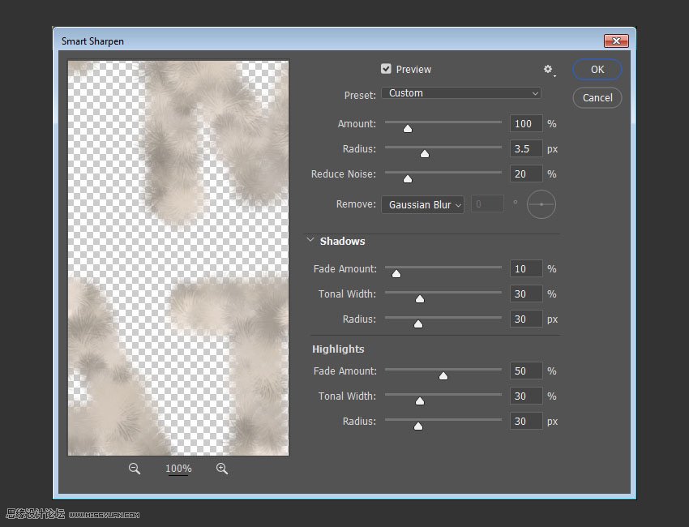Click the fur texture preview image
The height and width of the screenshot is (527, 689).
tap(178, 258)
